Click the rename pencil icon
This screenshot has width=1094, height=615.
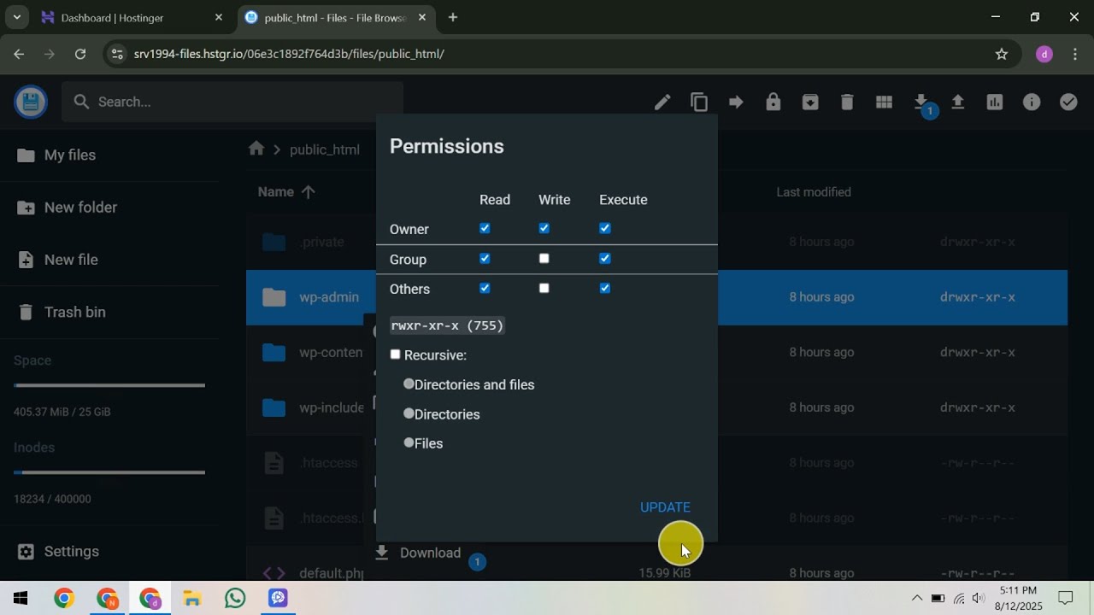pyautogui.click(x=662, y=102)
